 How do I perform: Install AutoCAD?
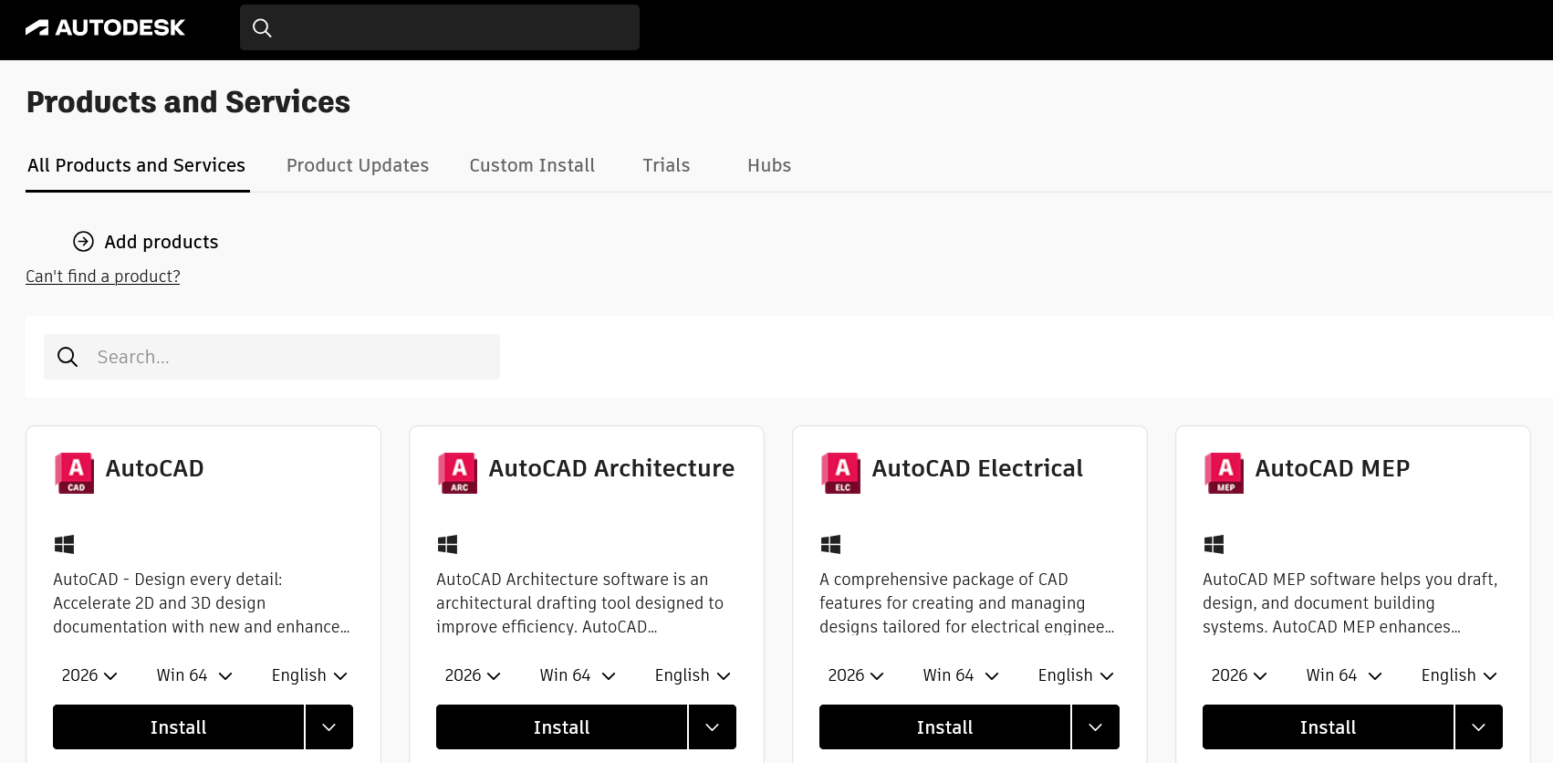[x=178, y=727]
